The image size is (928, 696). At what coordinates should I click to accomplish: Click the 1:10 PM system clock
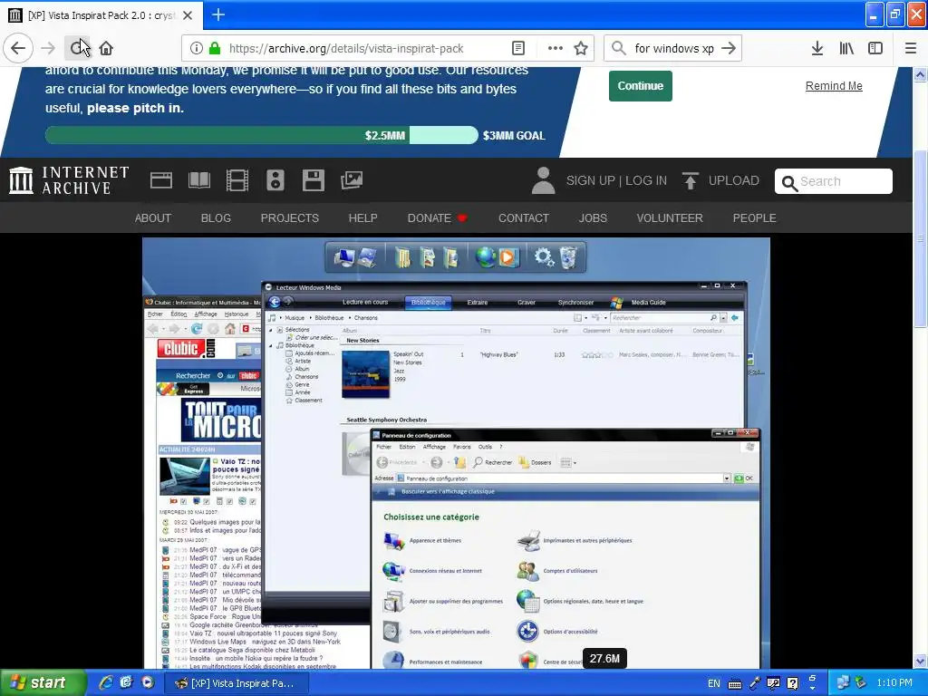pyautogui.click(x=894, y=683)
